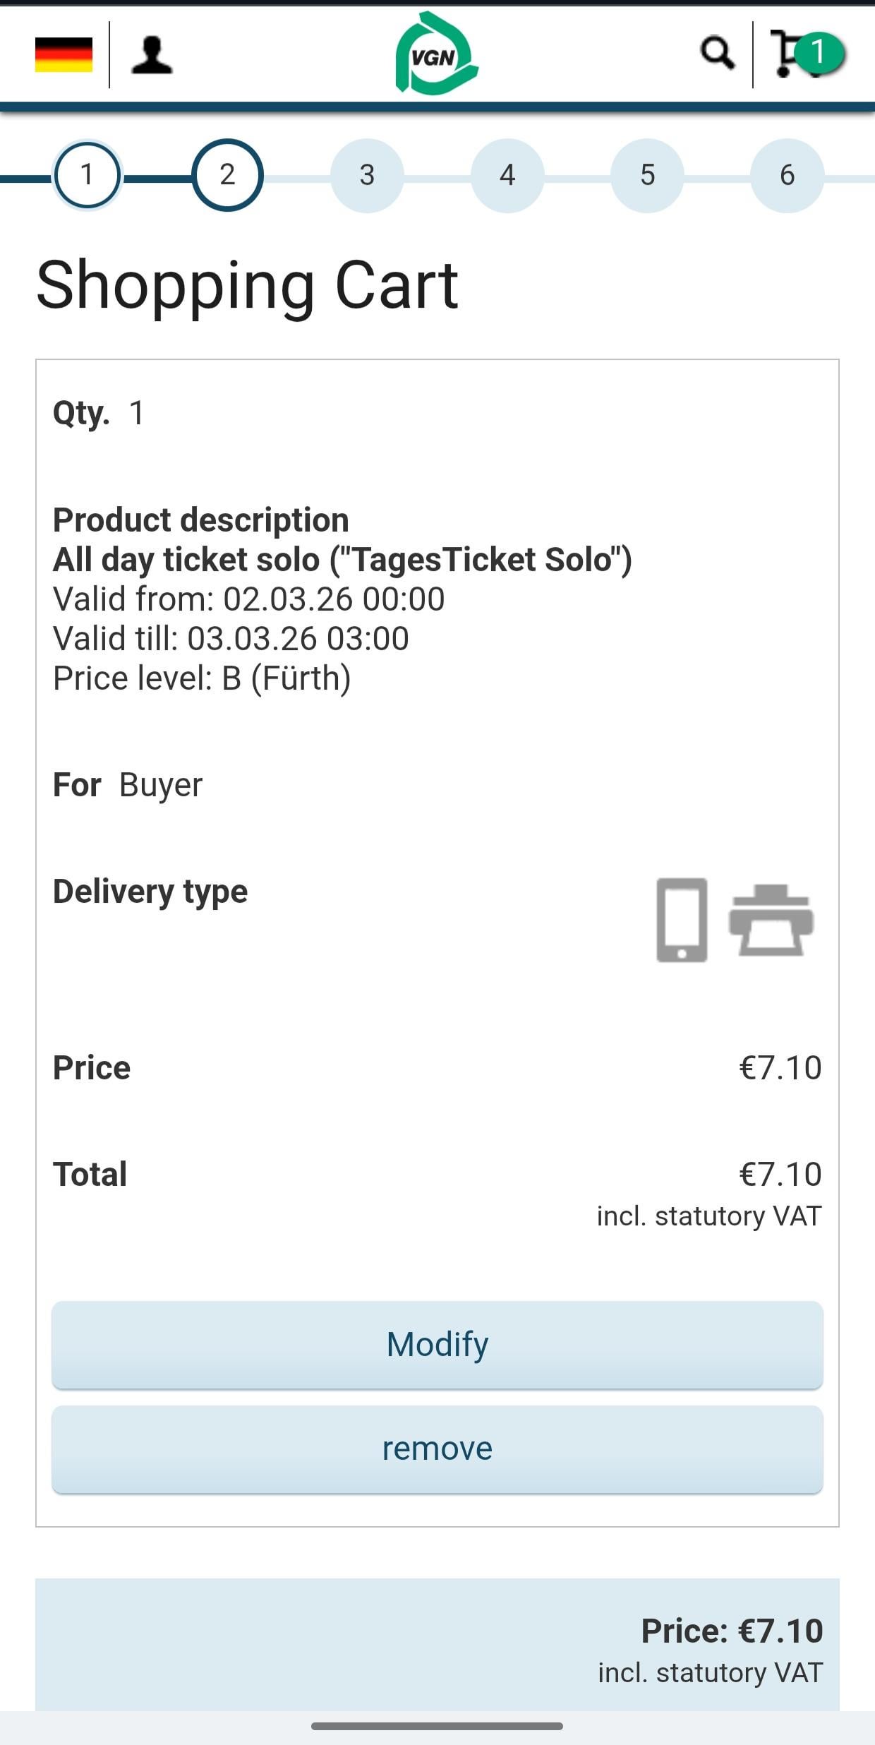Open search with the magnifier icon
875x1745 pixels.
tap(717, 54)
